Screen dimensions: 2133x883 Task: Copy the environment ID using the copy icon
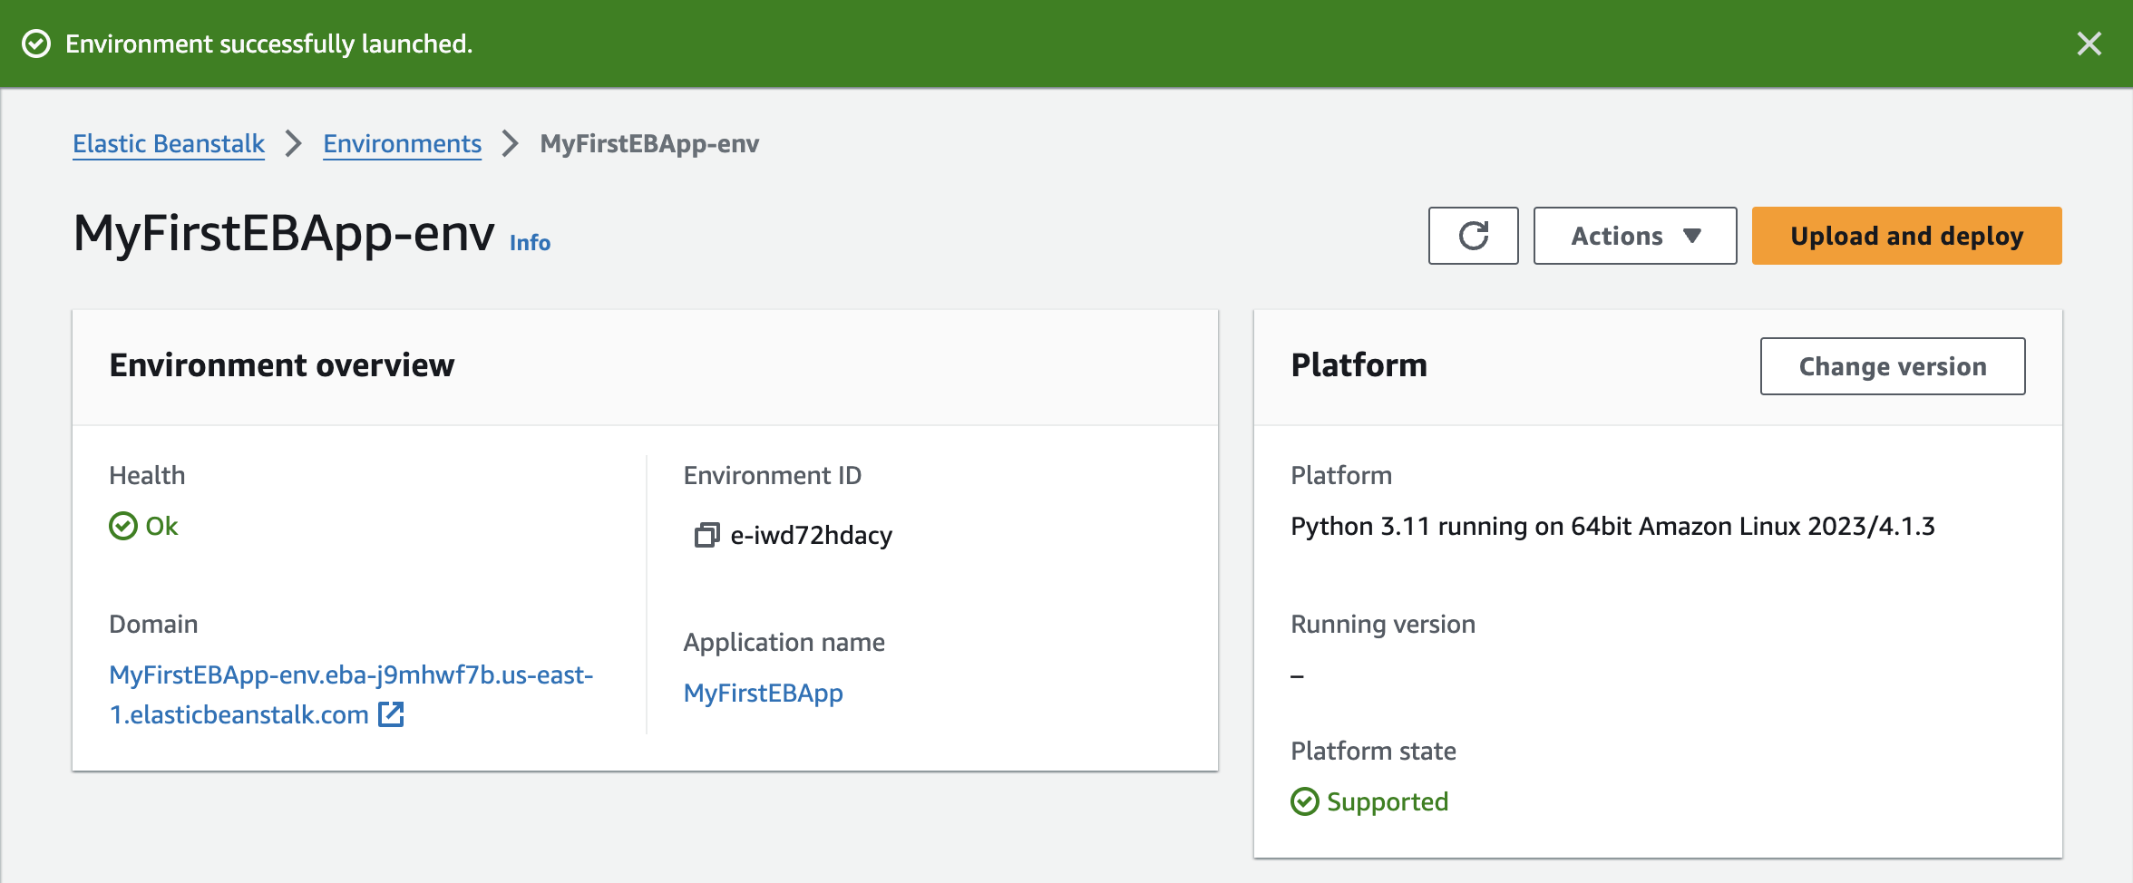(706, 536)
